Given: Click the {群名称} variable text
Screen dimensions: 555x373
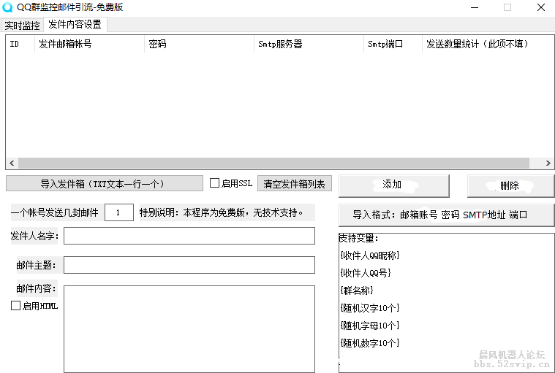Looking at the screenshot, I should 357,291.
